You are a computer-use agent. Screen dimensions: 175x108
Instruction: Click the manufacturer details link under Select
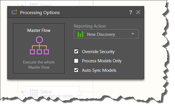(58, 96)
